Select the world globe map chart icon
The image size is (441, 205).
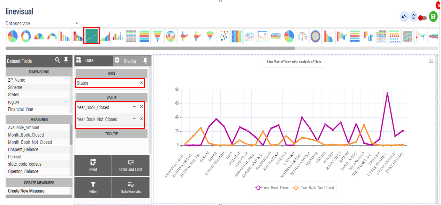pyautogui.click(x=170, y=36)
